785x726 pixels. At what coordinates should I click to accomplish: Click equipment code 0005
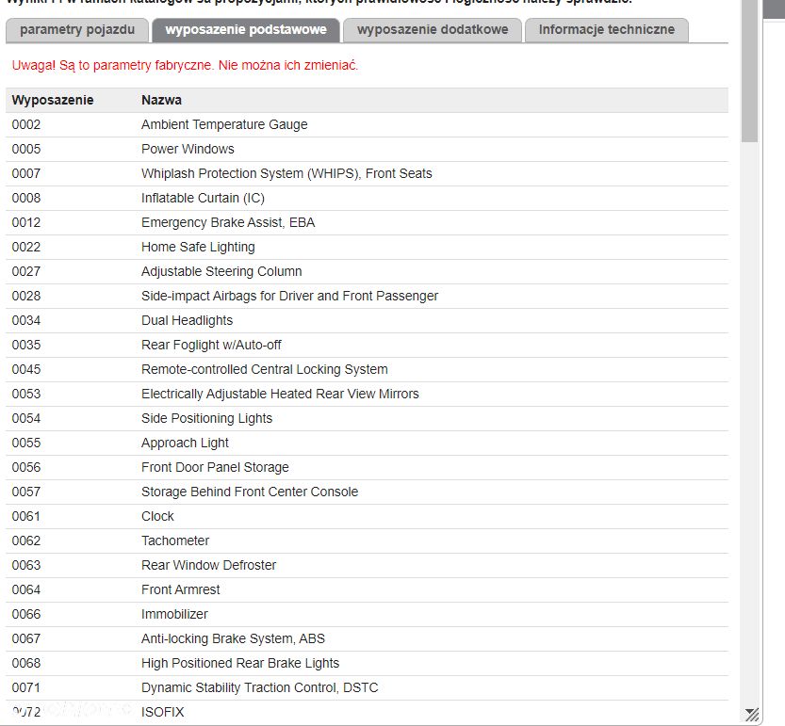click(x=26, y=149)
